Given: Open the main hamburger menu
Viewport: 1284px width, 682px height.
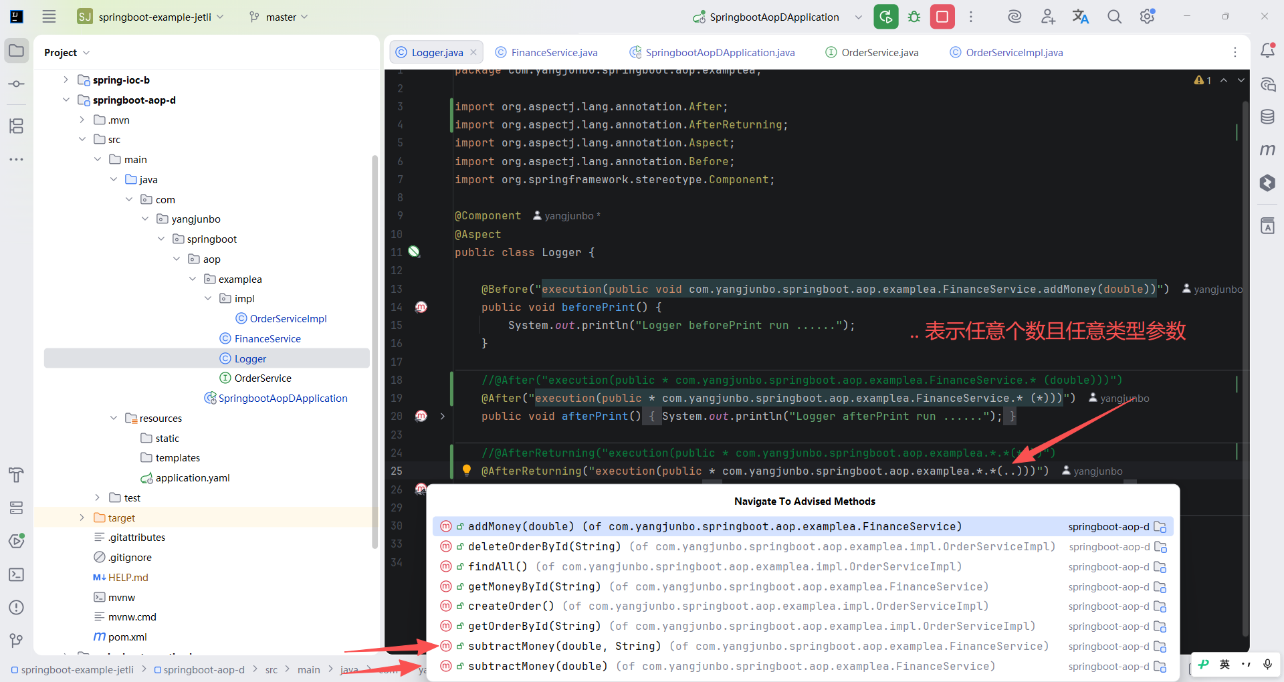Looking at the screenshot, I should [x=49, y=17].
